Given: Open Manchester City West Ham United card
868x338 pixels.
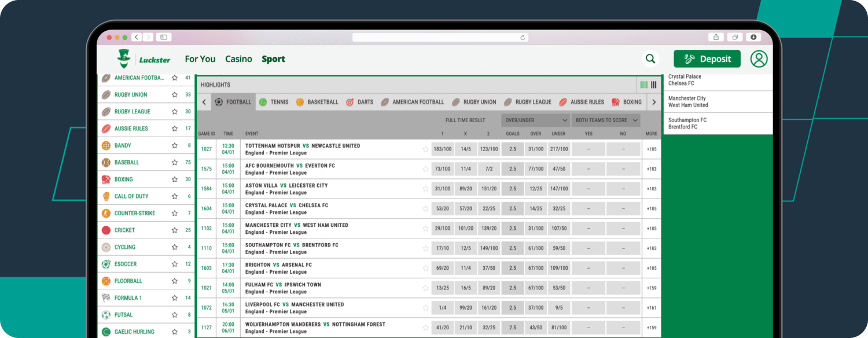Looking at the screenshot, I should coord(718,102).
